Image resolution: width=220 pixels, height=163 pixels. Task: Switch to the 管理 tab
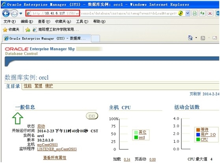point(38,86)
